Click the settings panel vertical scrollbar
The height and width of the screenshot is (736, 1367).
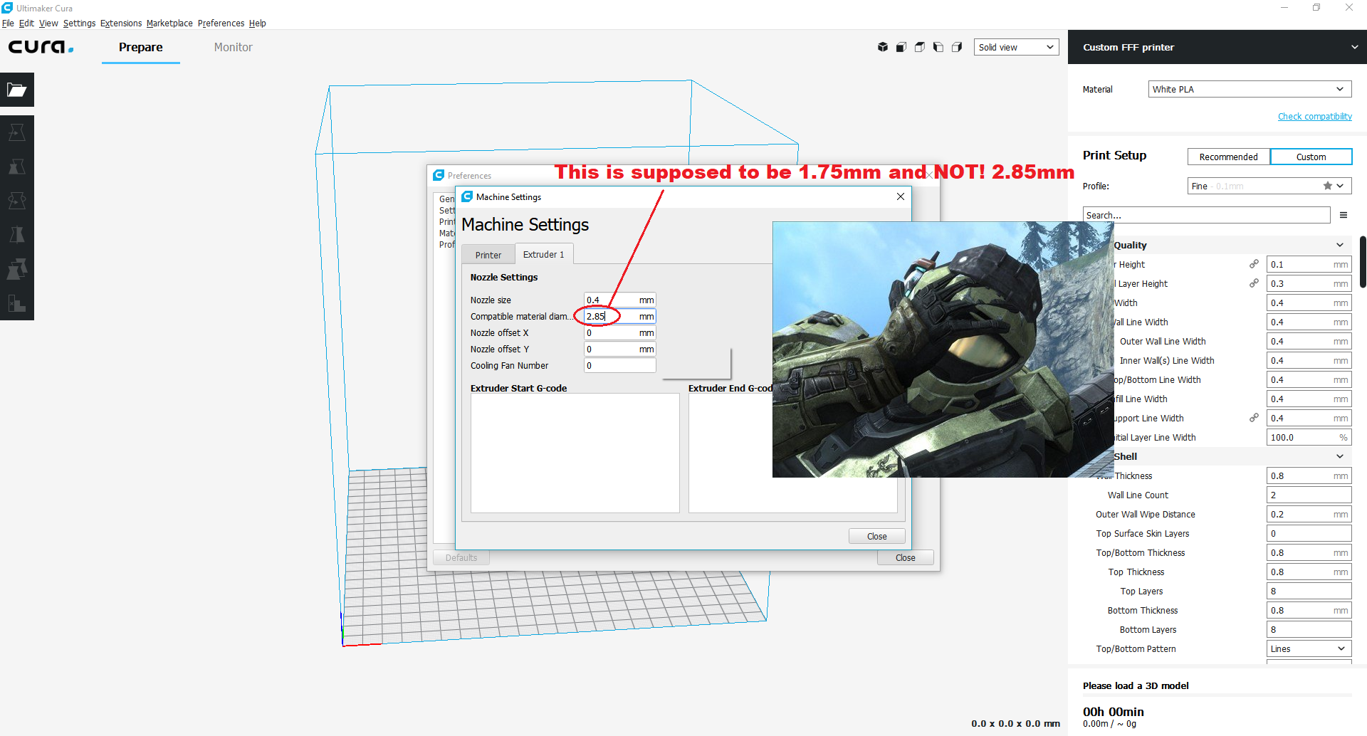pos(1363,262)
